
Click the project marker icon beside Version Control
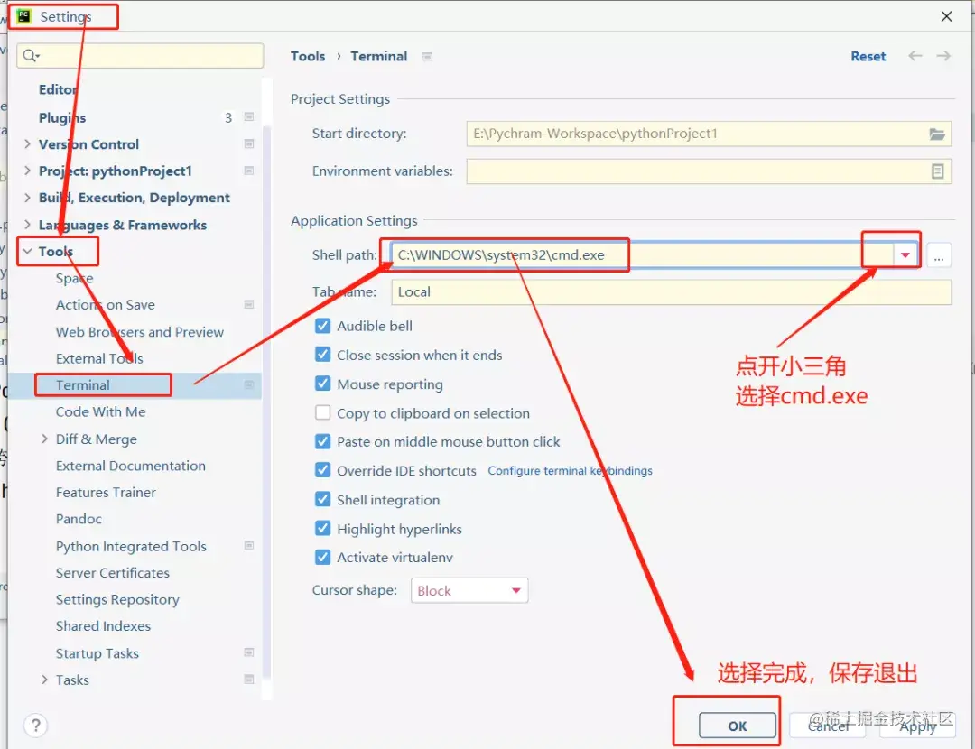249,143
